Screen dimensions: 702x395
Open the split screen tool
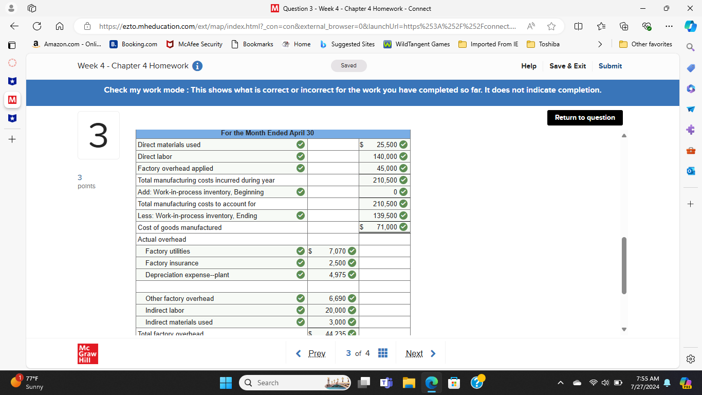(x=578, y=26)
